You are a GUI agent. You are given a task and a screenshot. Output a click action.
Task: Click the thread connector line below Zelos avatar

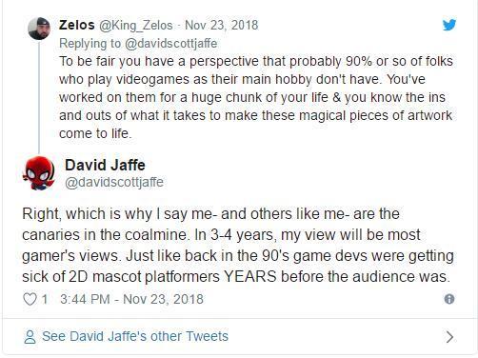[39, 97]
